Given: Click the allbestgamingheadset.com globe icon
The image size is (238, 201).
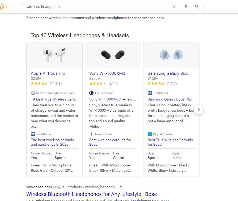Looking at the screenshot, I should tap(33, 93).
